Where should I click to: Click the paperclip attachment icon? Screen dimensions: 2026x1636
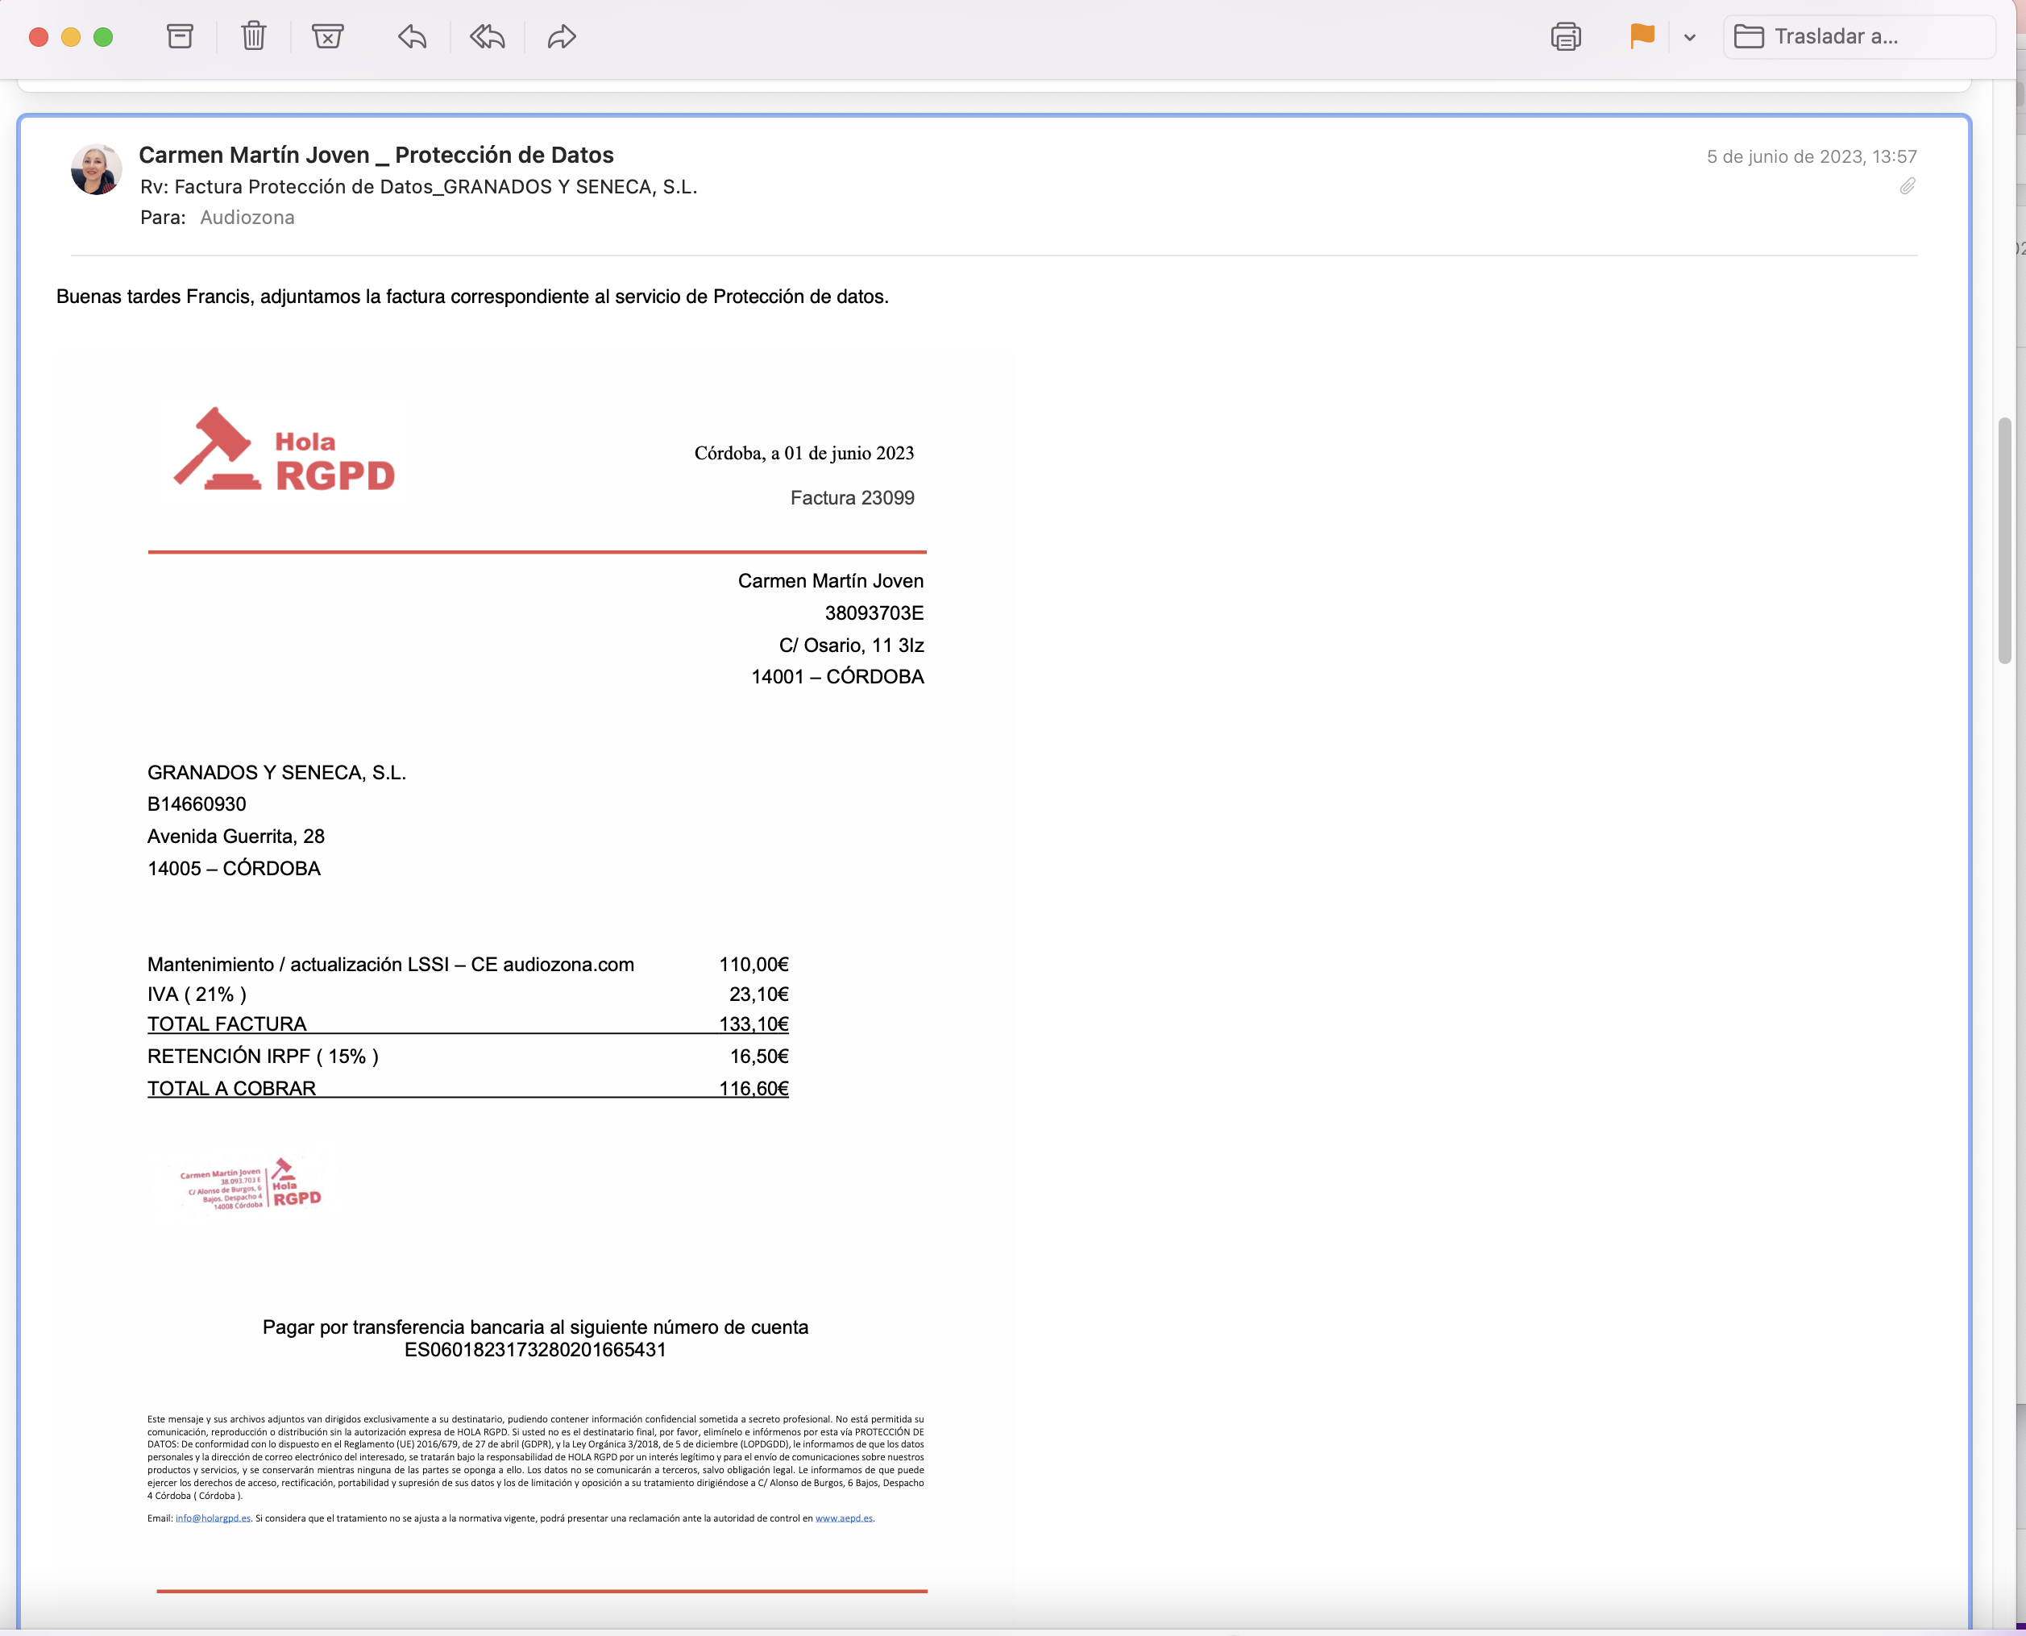1908,185
